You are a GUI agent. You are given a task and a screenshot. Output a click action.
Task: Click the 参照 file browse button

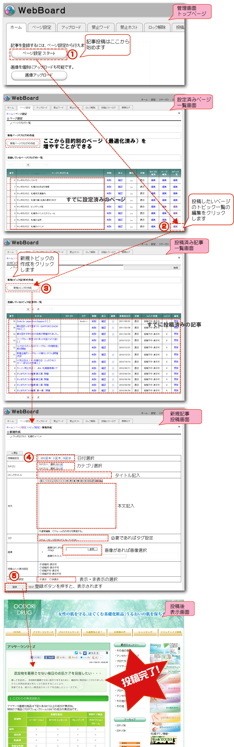pos(92,549)
